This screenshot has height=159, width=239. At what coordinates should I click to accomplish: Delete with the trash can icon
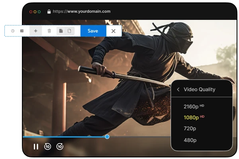49,31
